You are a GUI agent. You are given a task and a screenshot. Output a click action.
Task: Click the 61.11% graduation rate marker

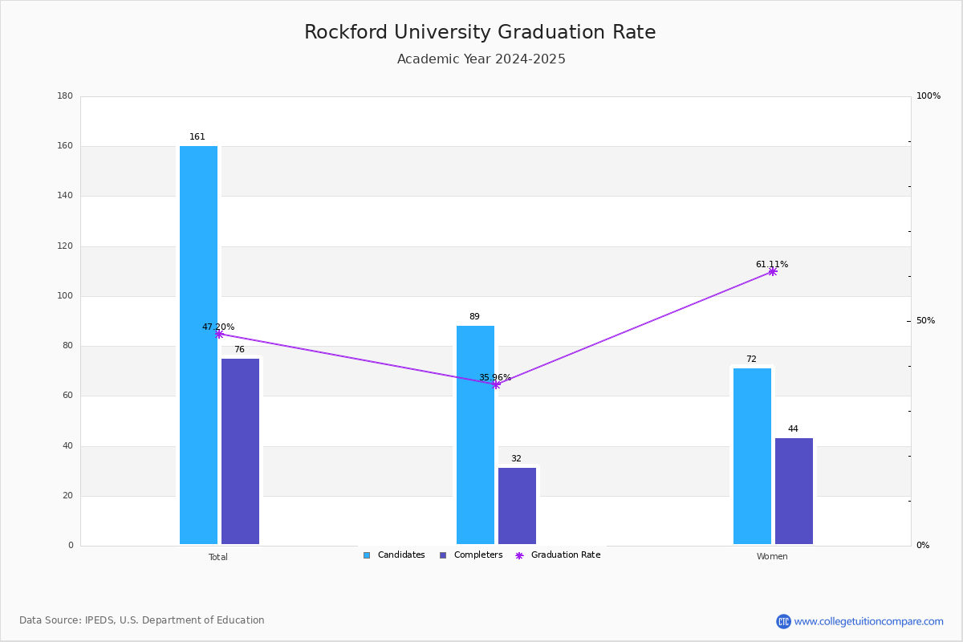tap(773, 271)
